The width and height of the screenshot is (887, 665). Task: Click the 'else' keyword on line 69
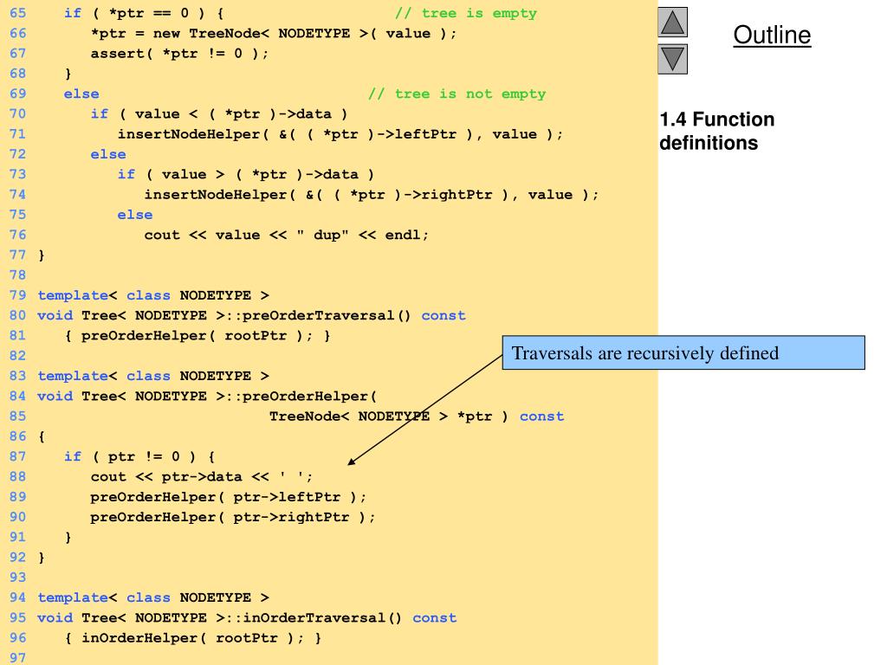pyautogui.click(x=81, y=94)
